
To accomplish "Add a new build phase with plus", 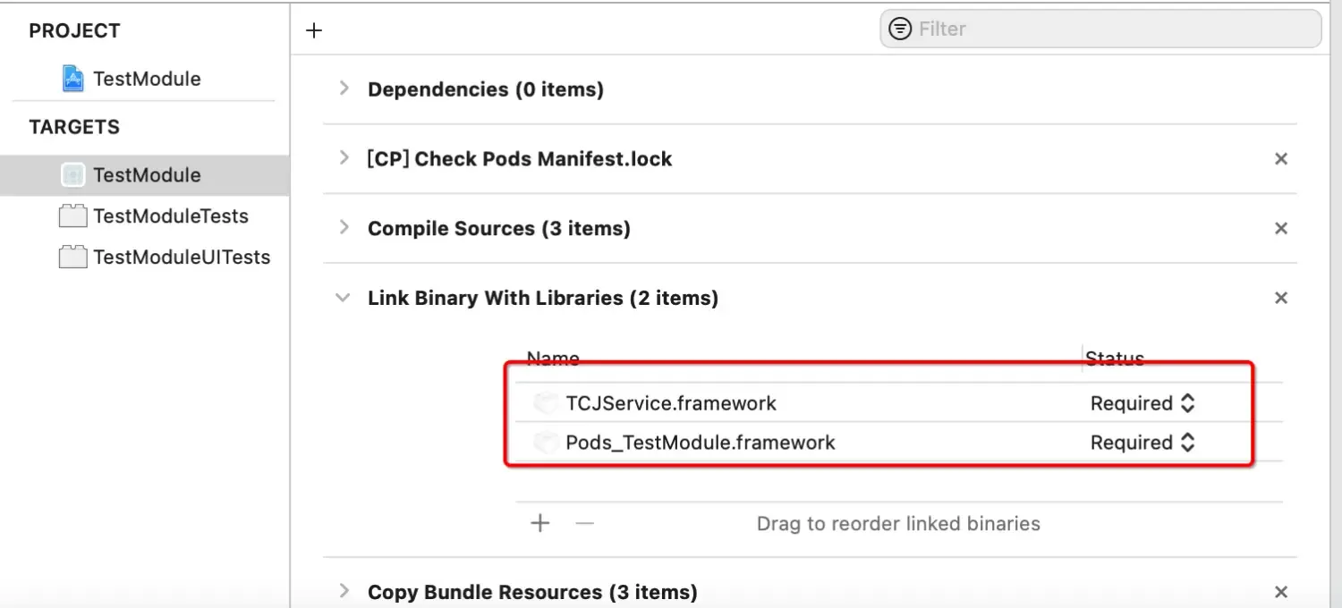I will click(314, 30).
